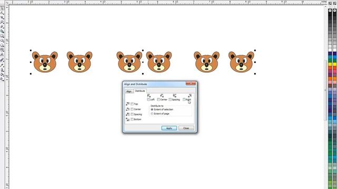Select the Extent of selection radio button
Viewport: 337px width, 189px height.
click(x=152, y=110)
